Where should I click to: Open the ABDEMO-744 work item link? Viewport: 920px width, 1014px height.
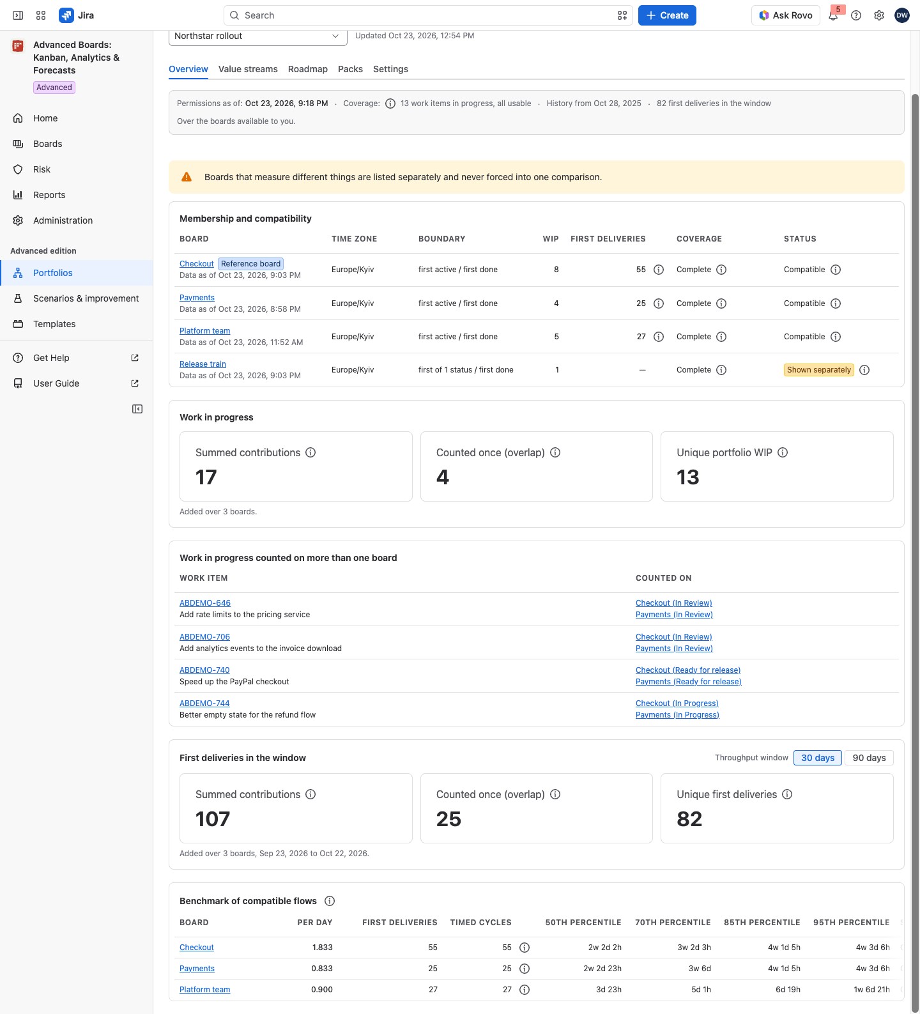click(x=204, y=703)
